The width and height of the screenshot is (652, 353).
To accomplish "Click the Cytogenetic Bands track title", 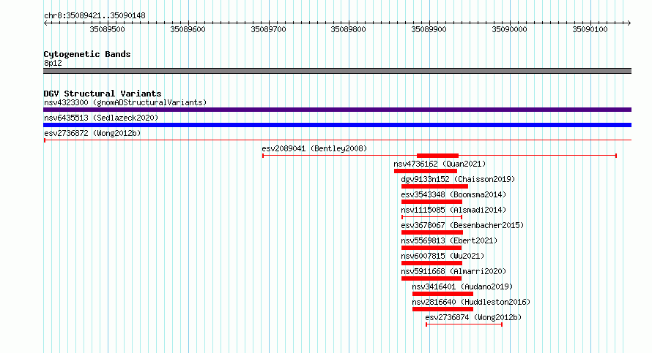I will coord(87,54).
